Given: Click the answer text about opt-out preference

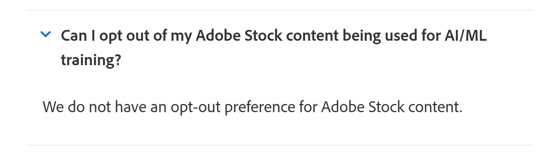Looking at the screenshot, I should 252,107.
